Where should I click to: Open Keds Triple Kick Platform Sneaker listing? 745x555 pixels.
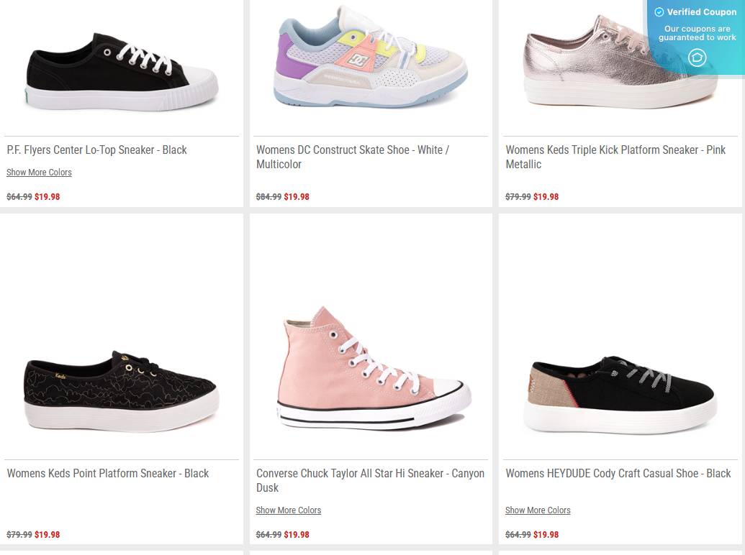coord(615,157)
